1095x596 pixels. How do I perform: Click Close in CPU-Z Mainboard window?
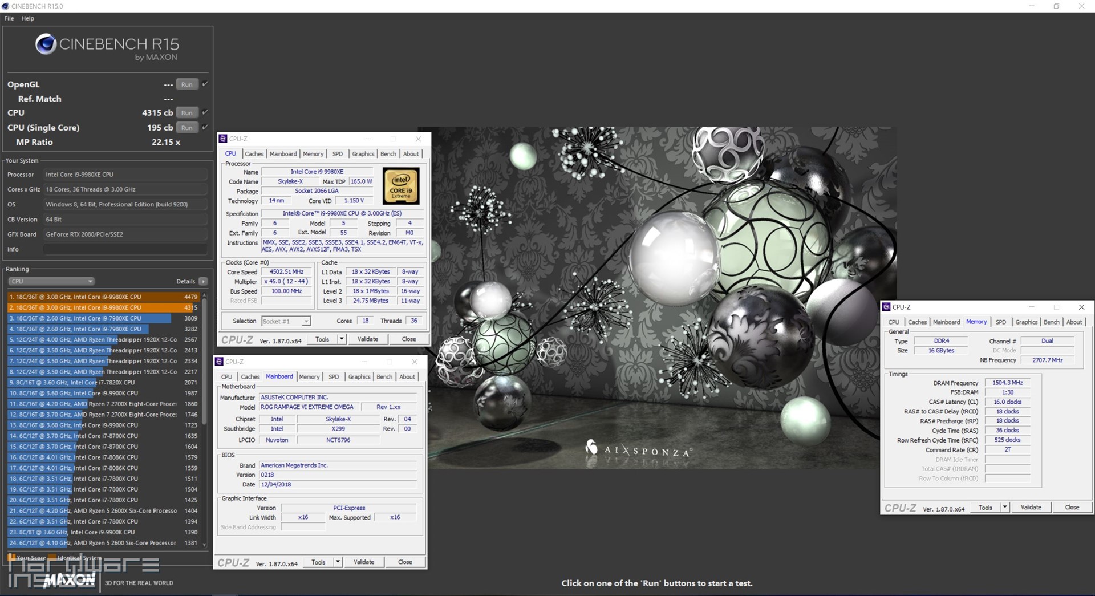click(405, 562)
